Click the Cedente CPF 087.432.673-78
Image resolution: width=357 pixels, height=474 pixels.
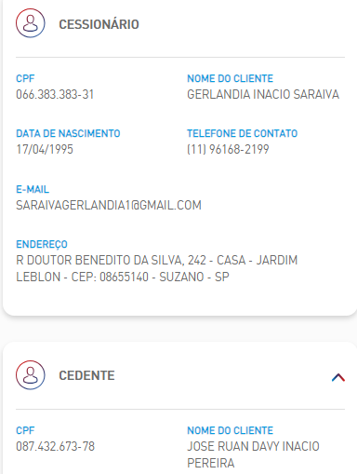click(x=55, y=446)
